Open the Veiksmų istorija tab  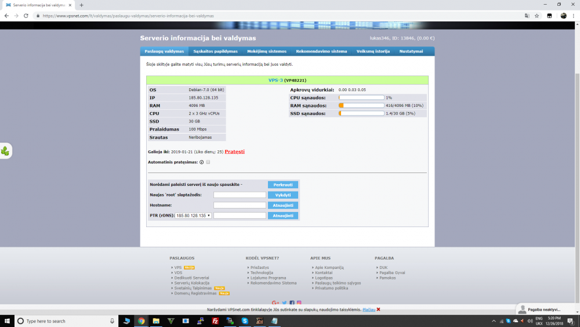click(x=373, y=52)
